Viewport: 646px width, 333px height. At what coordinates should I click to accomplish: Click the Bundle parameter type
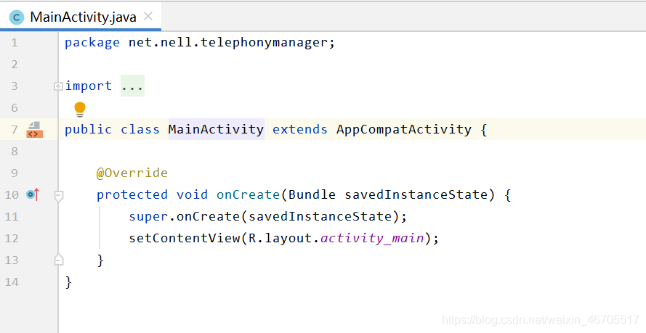(312, 194)
